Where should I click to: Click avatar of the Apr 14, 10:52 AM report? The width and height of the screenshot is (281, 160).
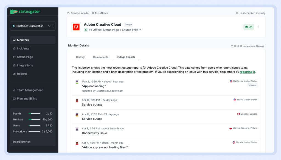[77, 115]
